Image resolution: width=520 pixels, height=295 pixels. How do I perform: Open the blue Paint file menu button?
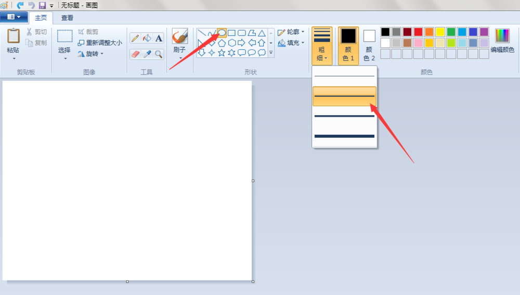coord(14,17)
